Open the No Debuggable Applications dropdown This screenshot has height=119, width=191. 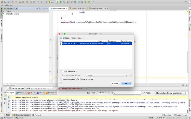pyautogui.click(x=72, y=88)
